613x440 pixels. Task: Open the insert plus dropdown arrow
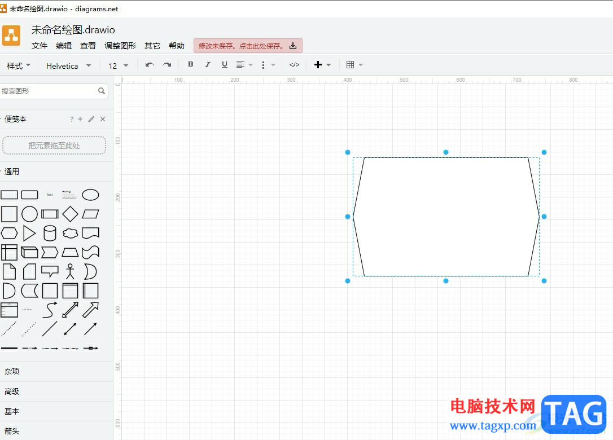[329, 65]
